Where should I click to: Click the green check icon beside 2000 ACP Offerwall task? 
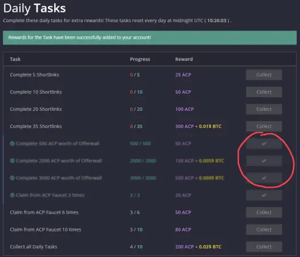pyautogui.click(x=12, y=161)
